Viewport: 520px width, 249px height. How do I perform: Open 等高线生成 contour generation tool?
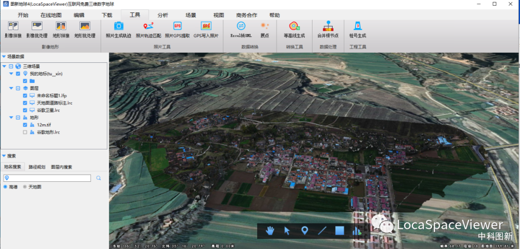(294, 30)
